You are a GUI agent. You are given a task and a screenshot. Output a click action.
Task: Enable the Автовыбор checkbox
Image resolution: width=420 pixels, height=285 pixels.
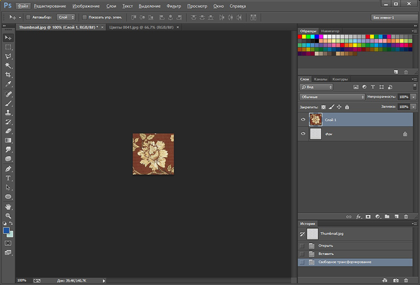[28, 17]
